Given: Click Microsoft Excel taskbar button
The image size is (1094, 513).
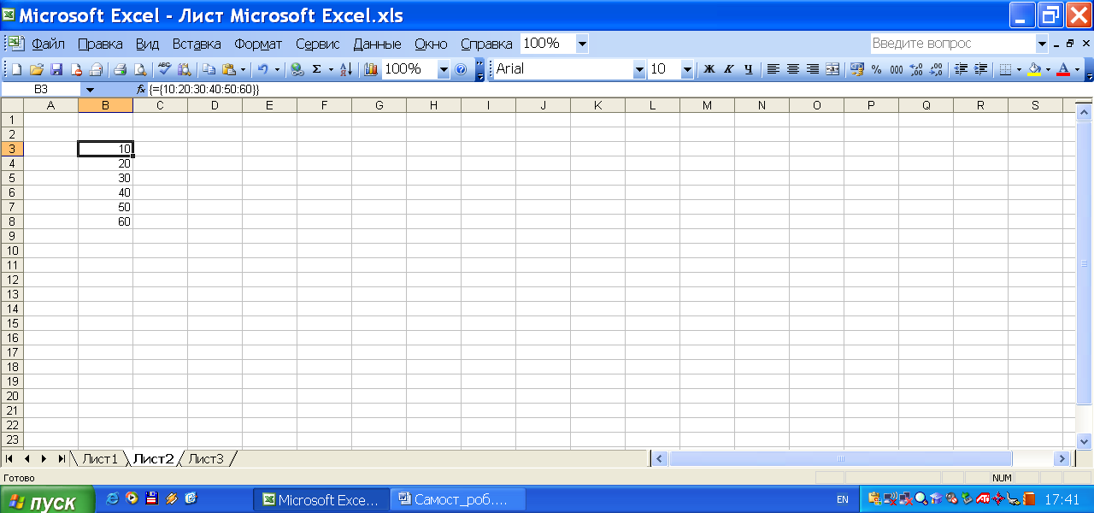Looking at the screenshot, I should (x=321, y=500).
